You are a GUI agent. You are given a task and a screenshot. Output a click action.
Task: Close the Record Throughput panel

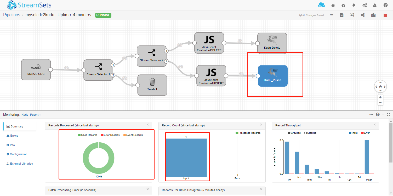(x=375, y=125)
